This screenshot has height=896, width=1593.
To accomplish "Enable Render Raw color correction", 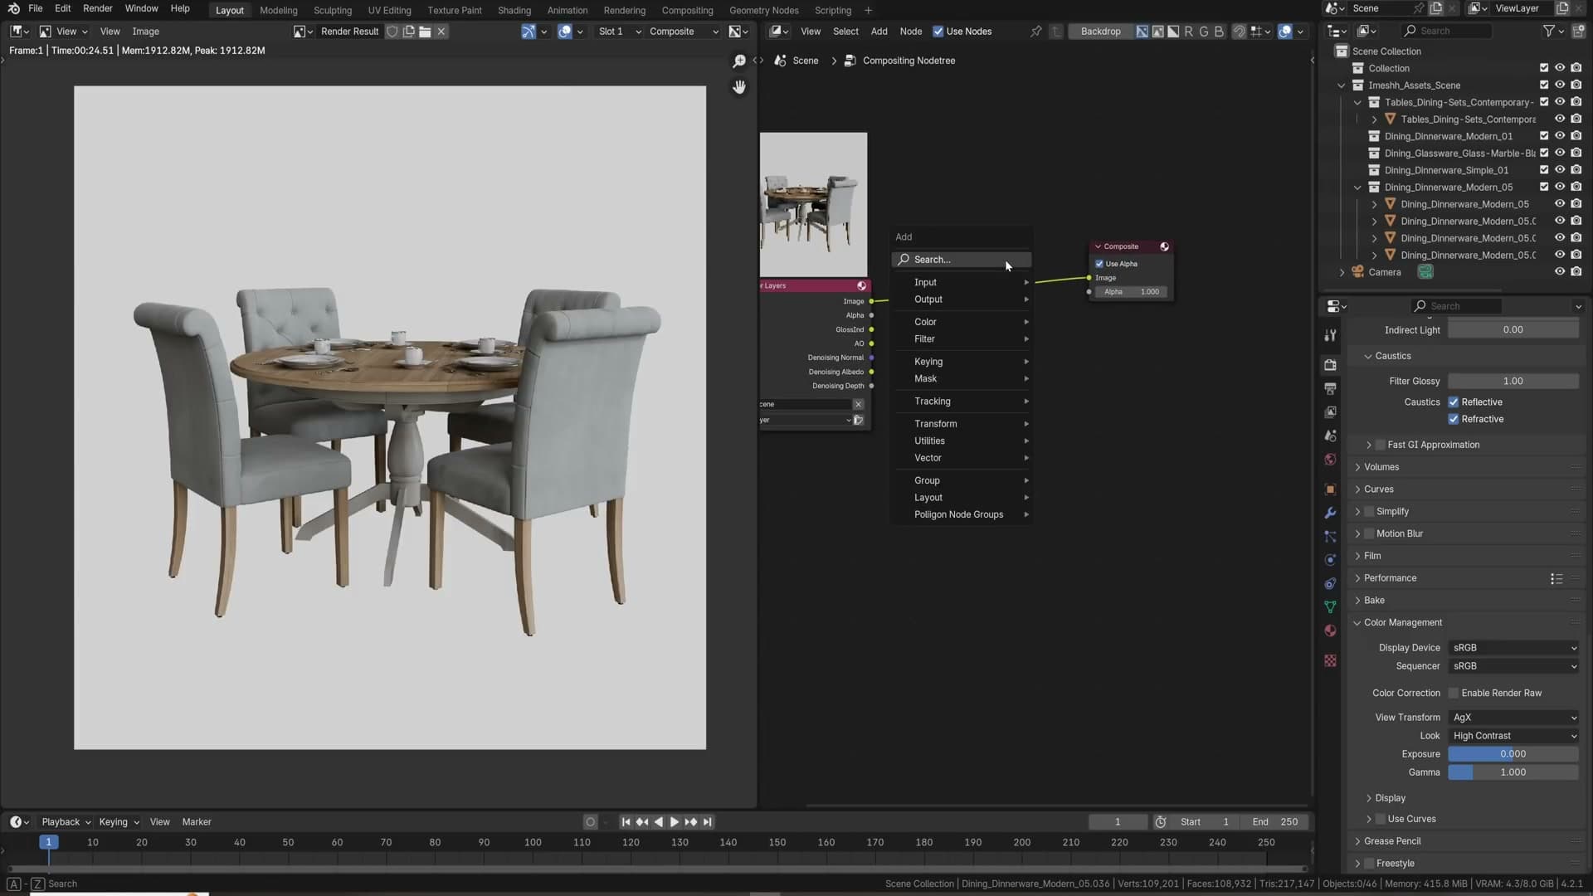I will point(1454,694).
